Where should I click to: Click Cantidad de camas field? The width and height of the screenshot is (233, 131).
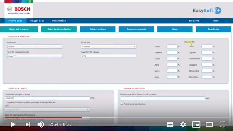(109, 56)
